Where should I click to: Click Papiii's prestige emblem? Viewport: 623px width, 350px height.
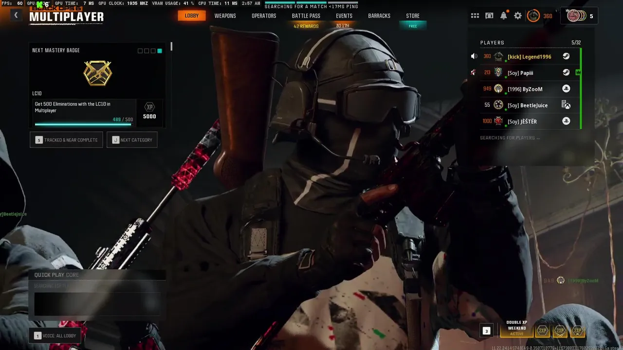point(498,73)
